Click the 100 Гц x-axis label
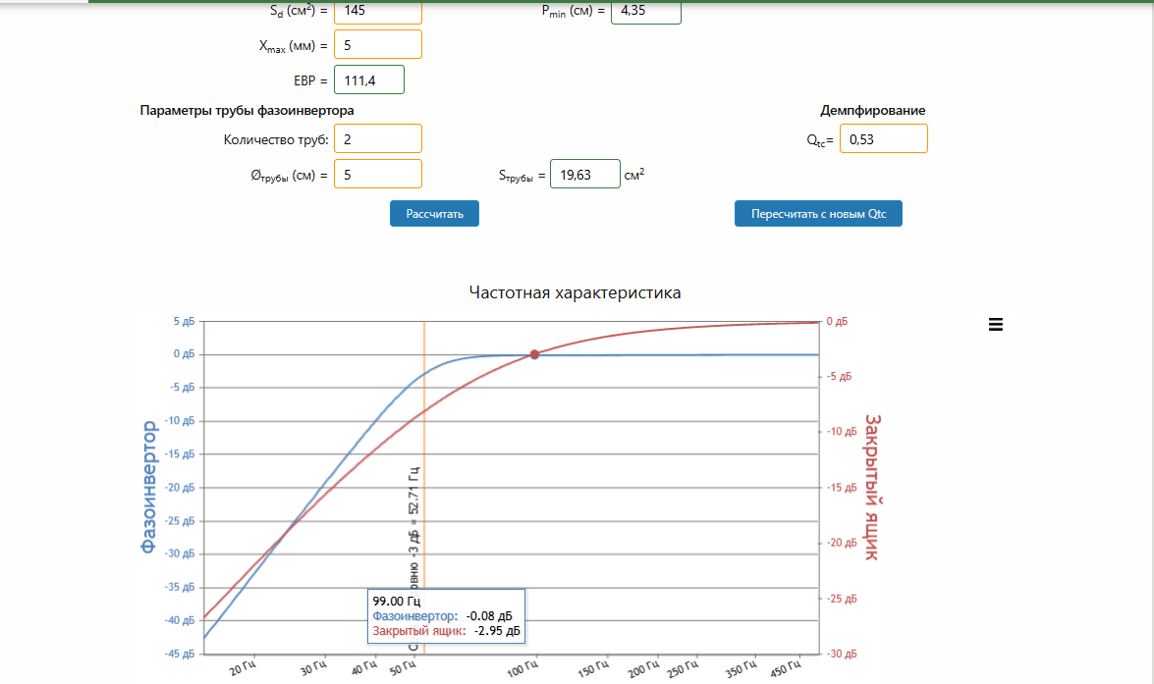This screenshot has width=1154, height=684. 524,668
